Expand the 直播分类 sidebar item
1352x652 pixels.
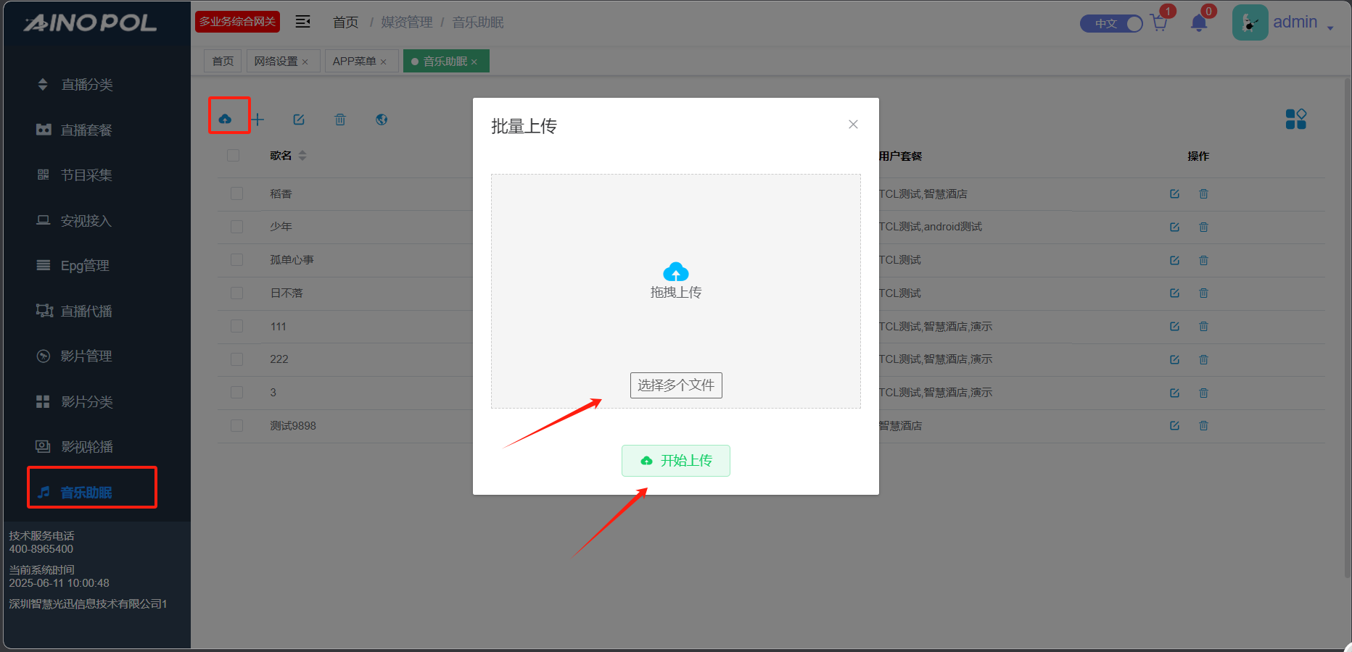[x=86, y=85]
